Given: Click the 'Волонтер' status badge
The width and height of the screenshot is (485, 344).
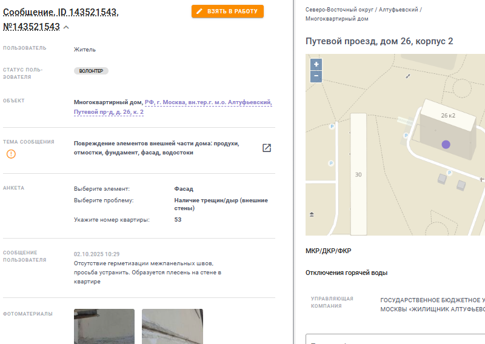Looking at the screenshot, I should coord(91,71).
